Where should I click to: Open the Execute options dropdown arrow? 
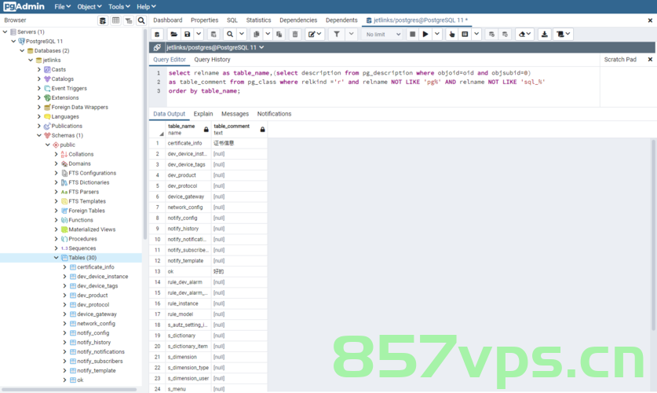coord(437,35)
